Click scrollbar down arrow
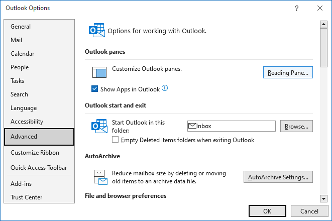 [x=323, y=198]
